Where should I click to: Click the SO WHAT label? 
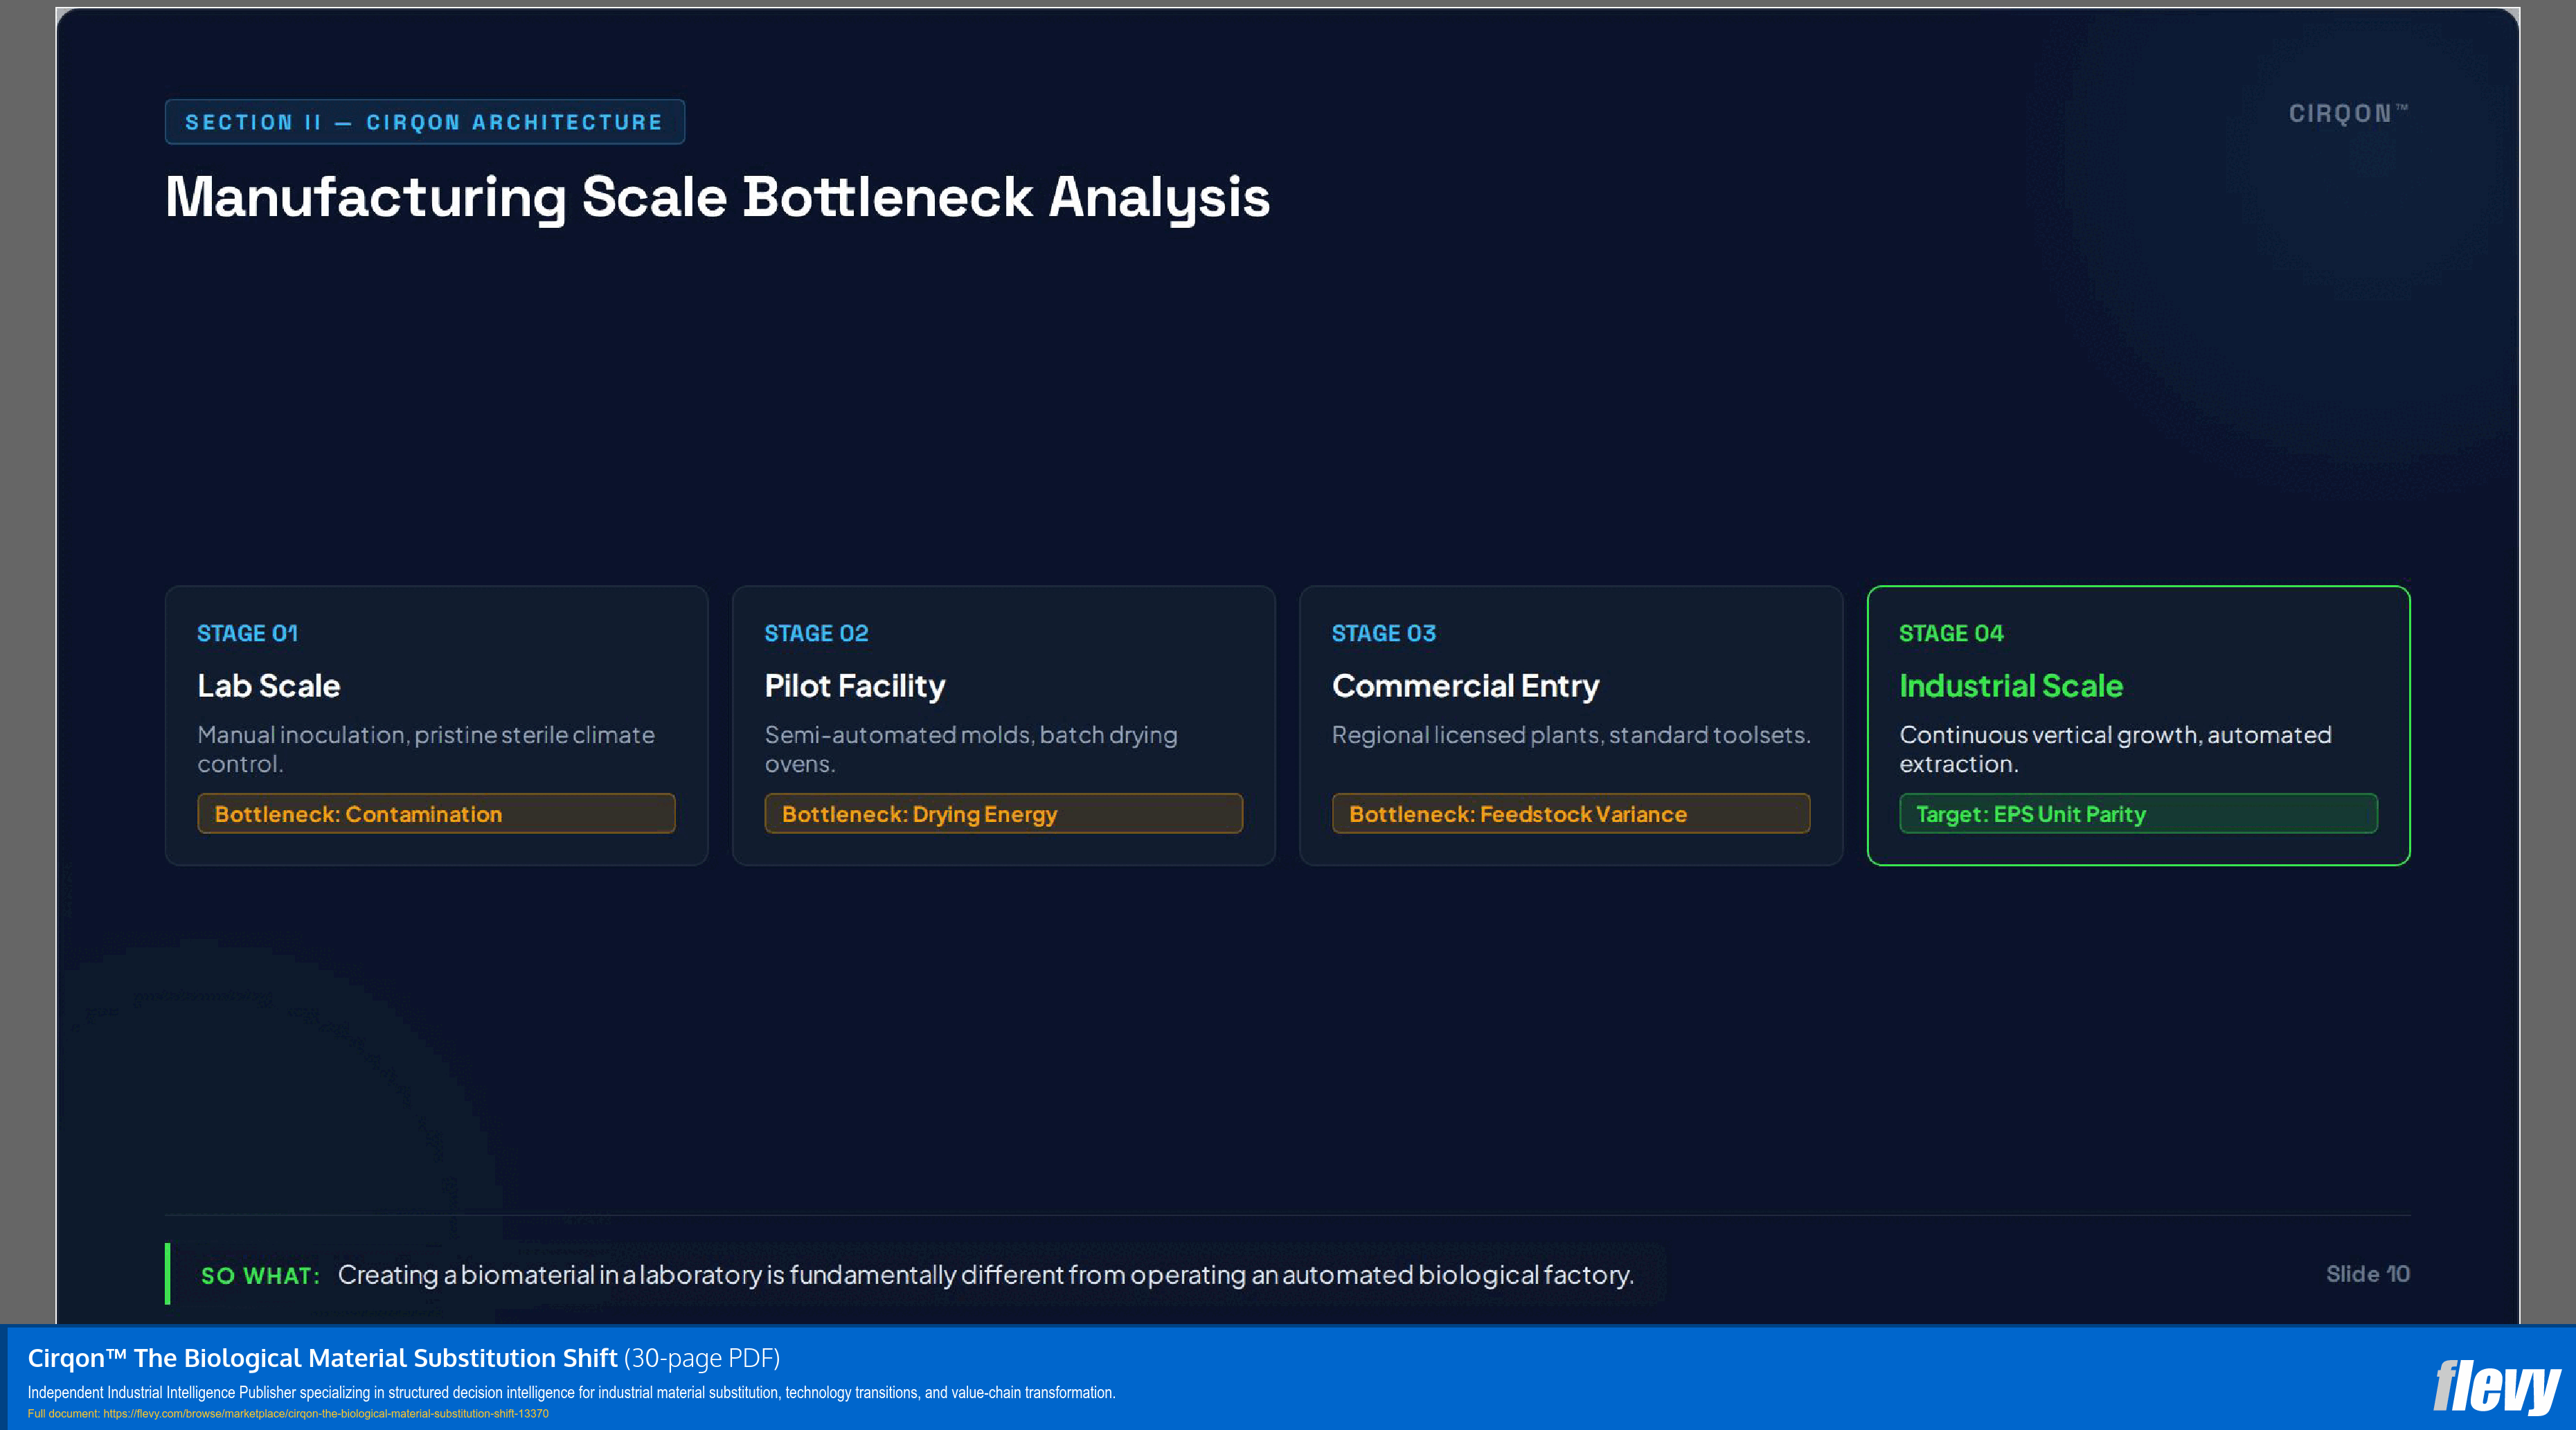pos(260,1275)
